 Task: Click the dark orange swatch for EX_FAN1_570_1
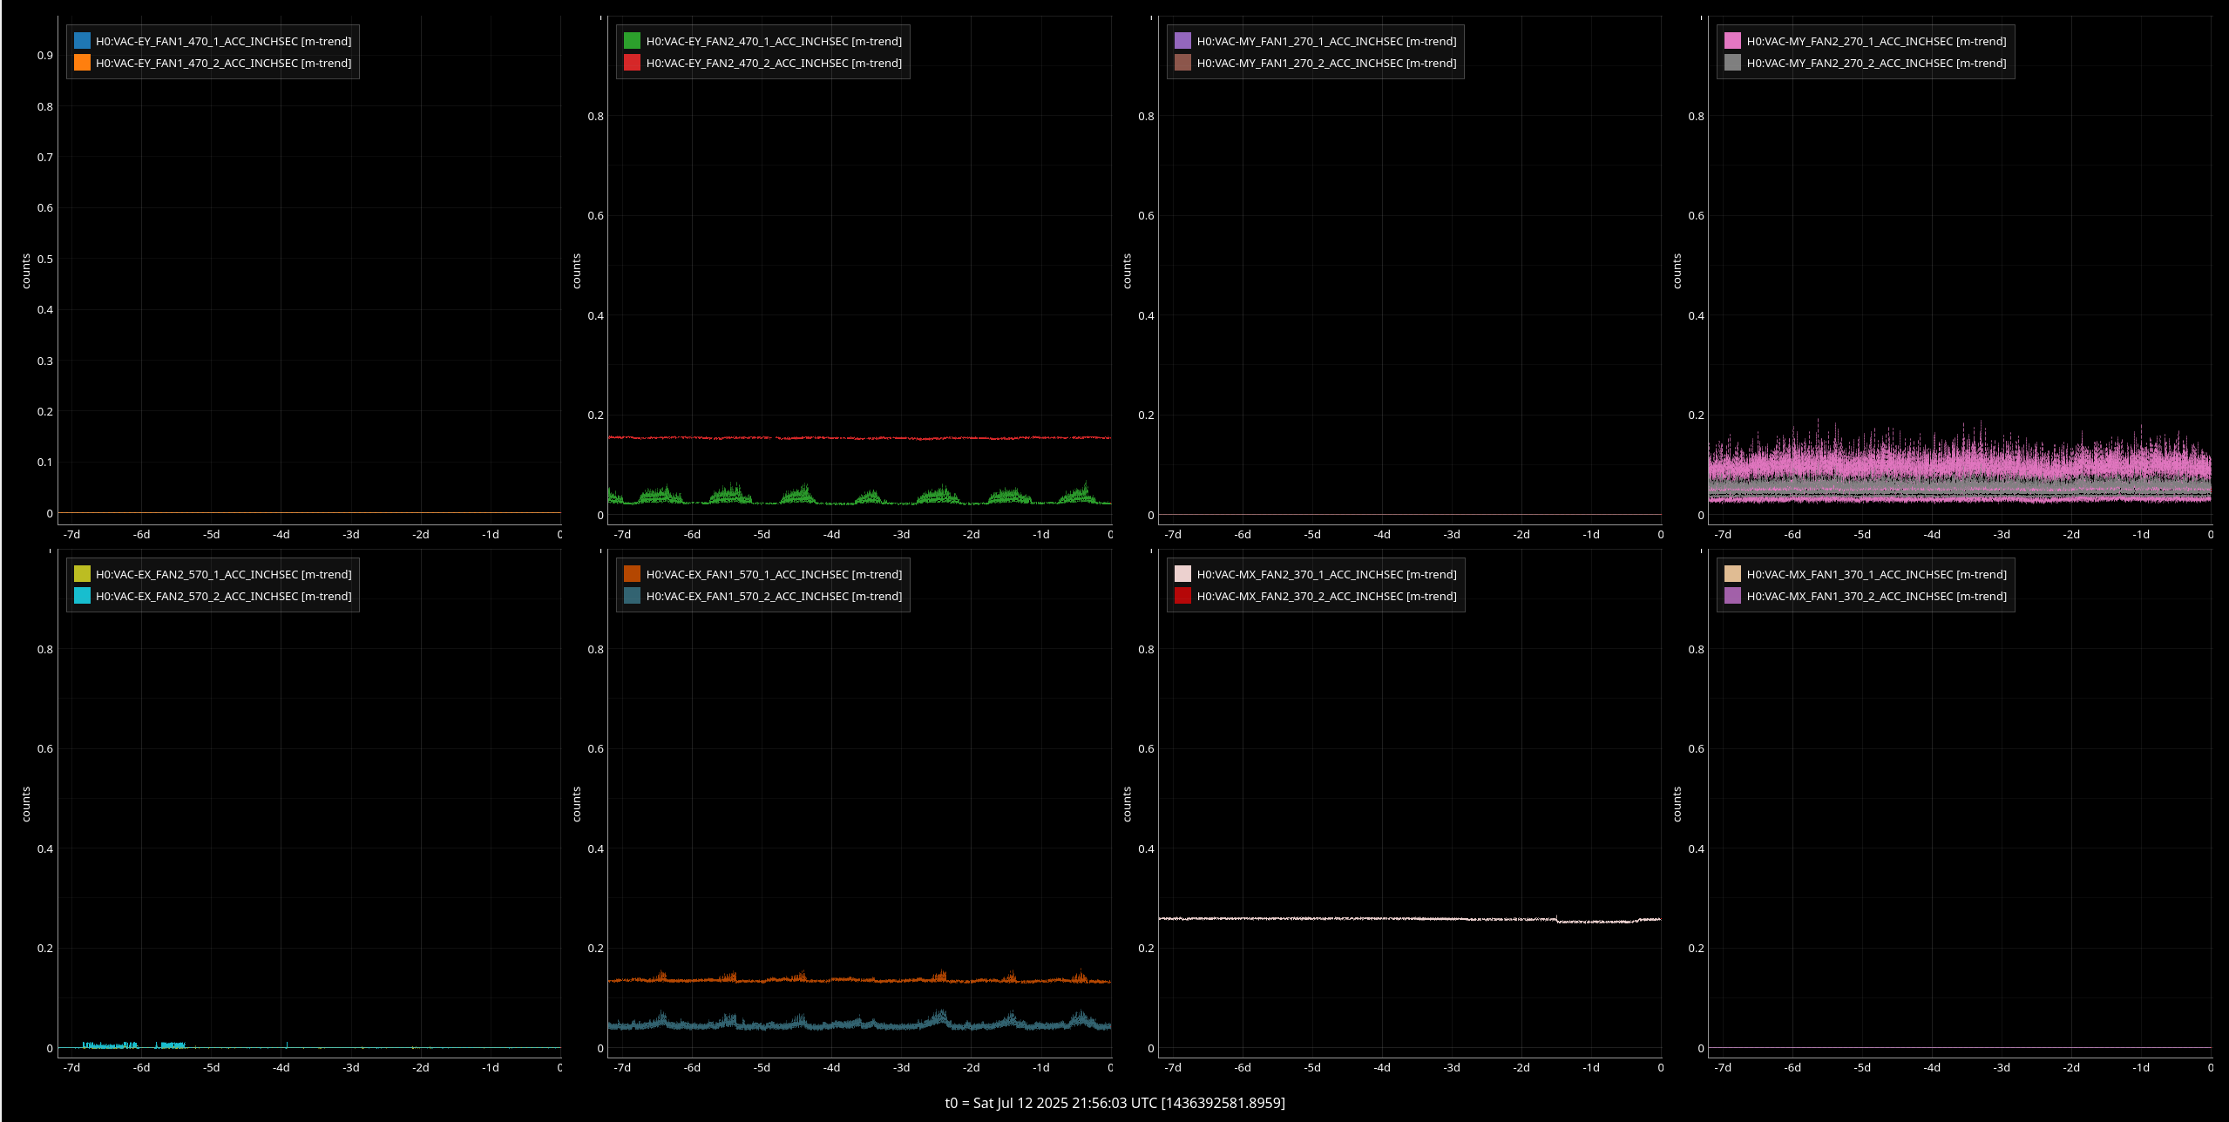(632, 574)
